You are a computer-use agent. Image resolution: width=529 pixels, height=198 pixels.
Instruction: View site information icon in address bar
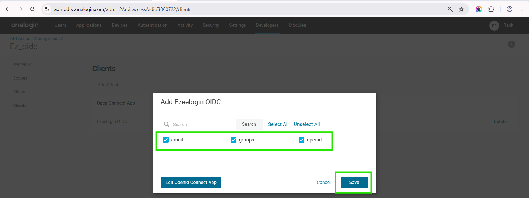point(47,9)
